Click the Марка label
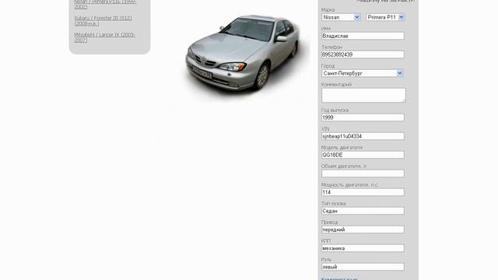Image resolution: width=498 pixels, height=280 pixels. pyautogui.click(x=328, y=10)
